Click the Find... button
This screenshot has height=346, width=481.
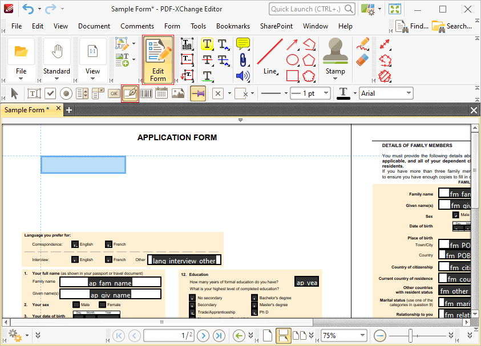[x=412, y=26]
